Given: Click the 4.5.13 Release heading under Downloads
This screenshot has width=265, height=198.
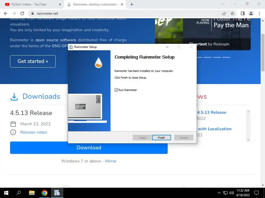Looking at the screenshot, I should coord(31,113).
